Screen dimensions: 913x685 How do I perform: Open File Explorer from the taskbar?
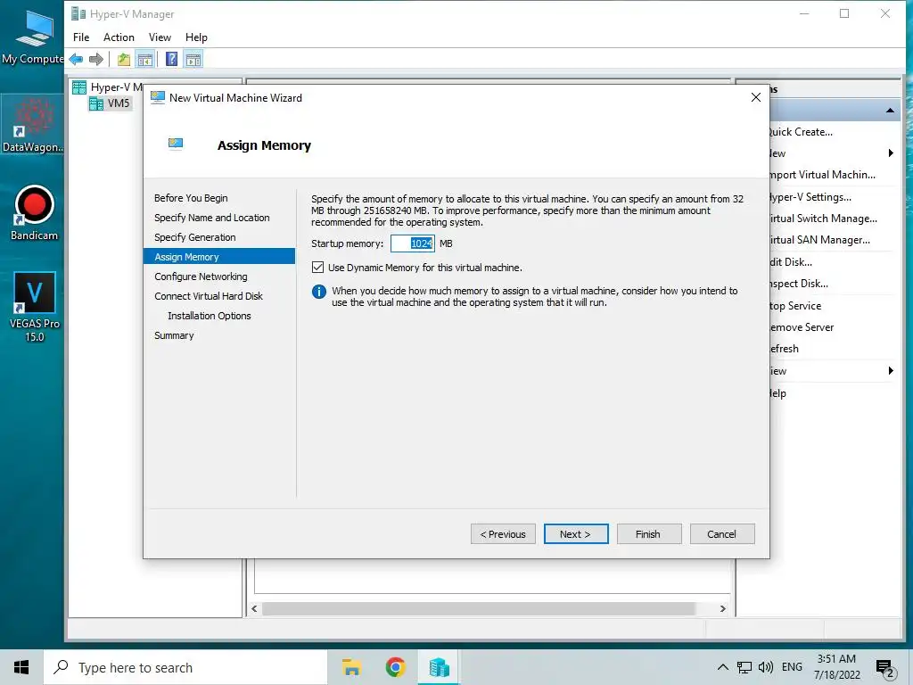(x=351, y=667)
